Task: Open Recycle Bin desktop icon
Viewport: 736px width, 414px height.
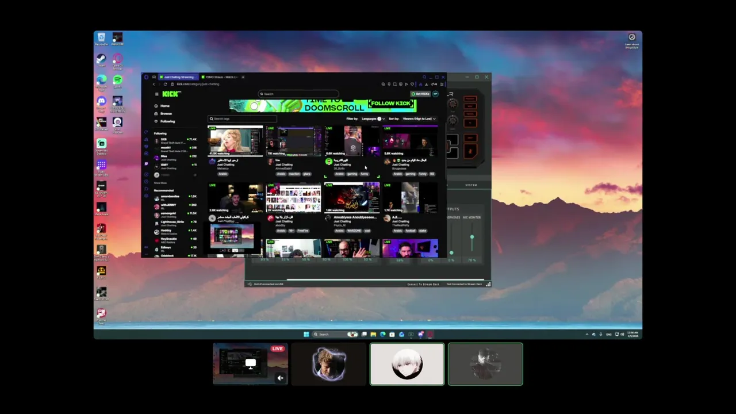Action: (101, 39)
